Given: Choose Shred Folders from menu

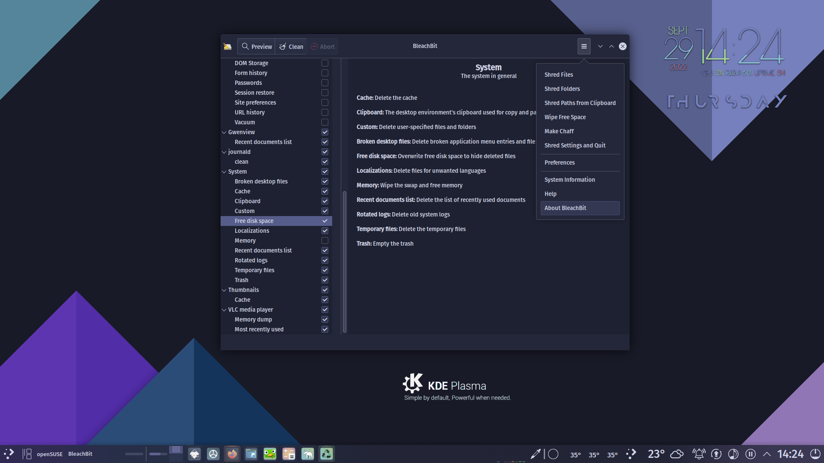Looking at the screenshot, I should pyautogui.click(x=580, y=89).
